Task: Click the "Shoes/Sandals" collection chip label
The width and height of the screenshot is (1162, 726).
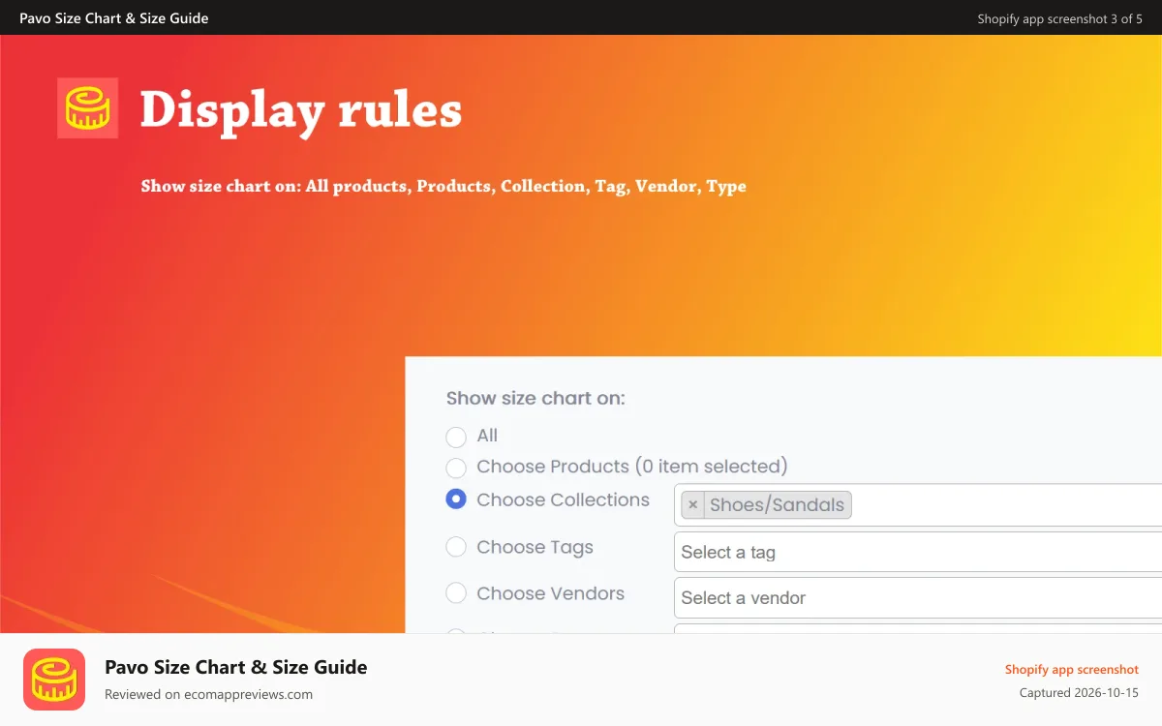Action: click(x=777, y=504)
